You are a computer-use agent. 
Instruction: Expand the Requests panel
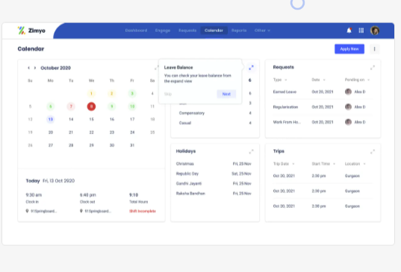pos(373,68)
